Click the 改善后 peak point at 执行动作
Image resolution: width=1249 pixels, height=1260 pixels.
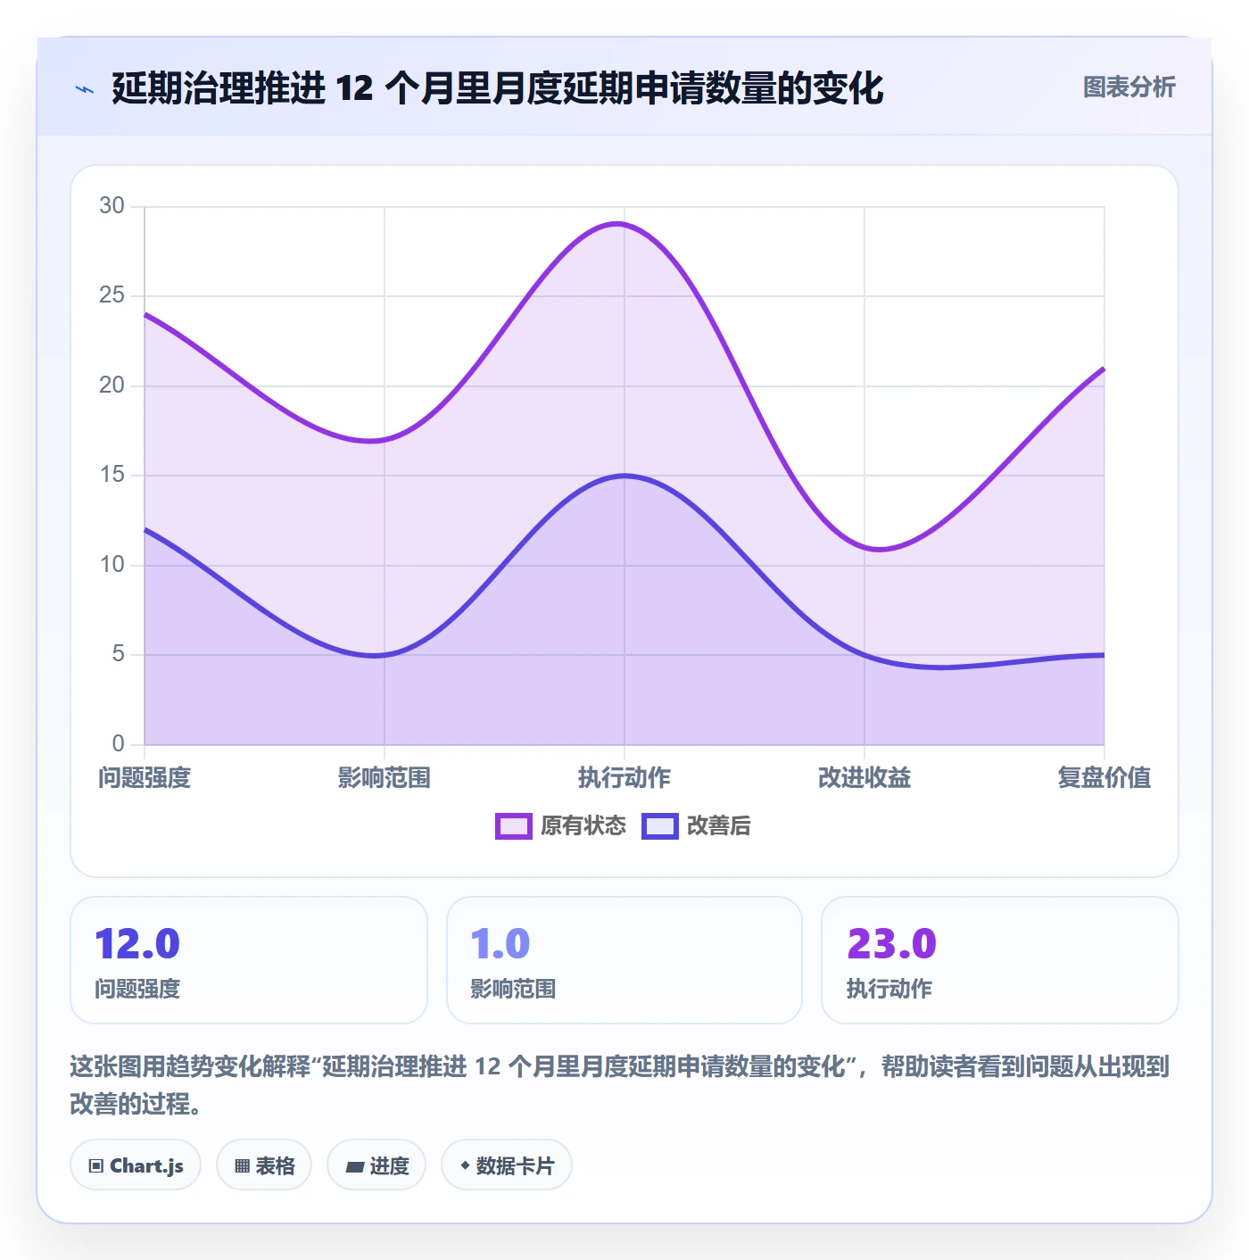(624, 476)
